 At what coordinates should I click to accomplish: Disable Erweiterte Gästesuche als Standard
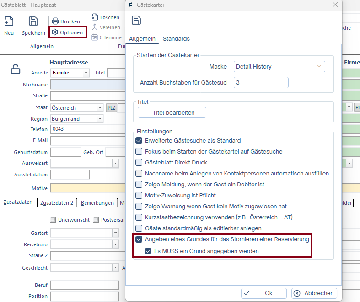(x=139, y=141)
